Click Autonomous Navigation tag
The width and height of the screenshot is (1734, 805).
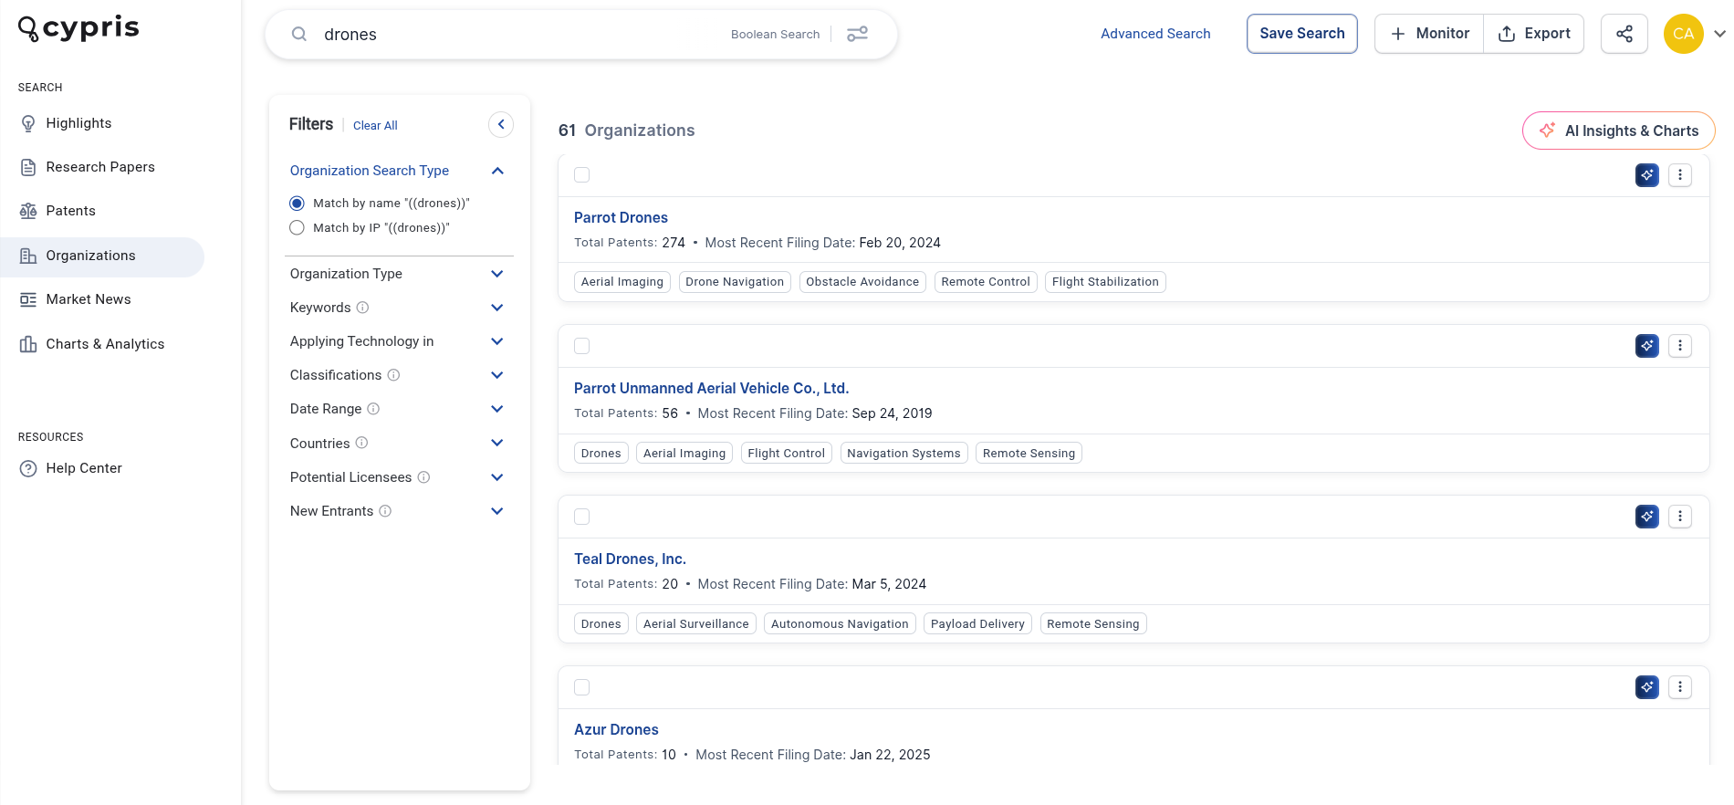840,624
